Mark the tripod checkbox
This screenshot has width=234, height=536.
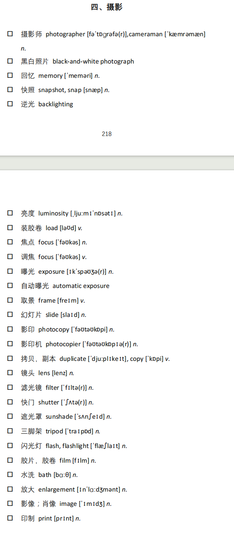10,431
